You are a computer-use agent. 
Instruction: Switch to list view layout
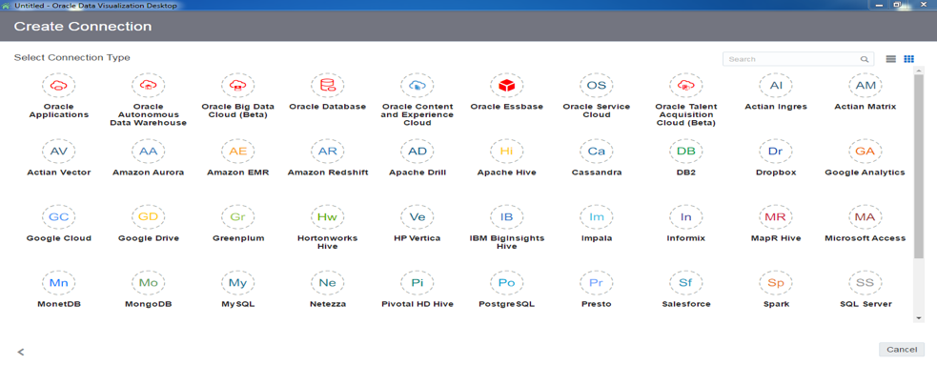[891, 59]
